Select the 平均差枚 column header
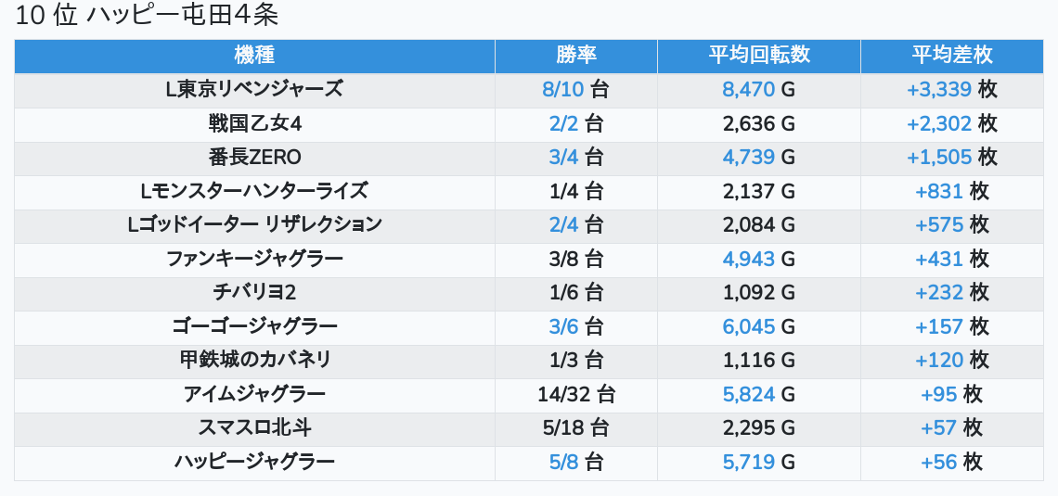The height and width of the screenshot is (496, 1058). click(x=952, y=56)
